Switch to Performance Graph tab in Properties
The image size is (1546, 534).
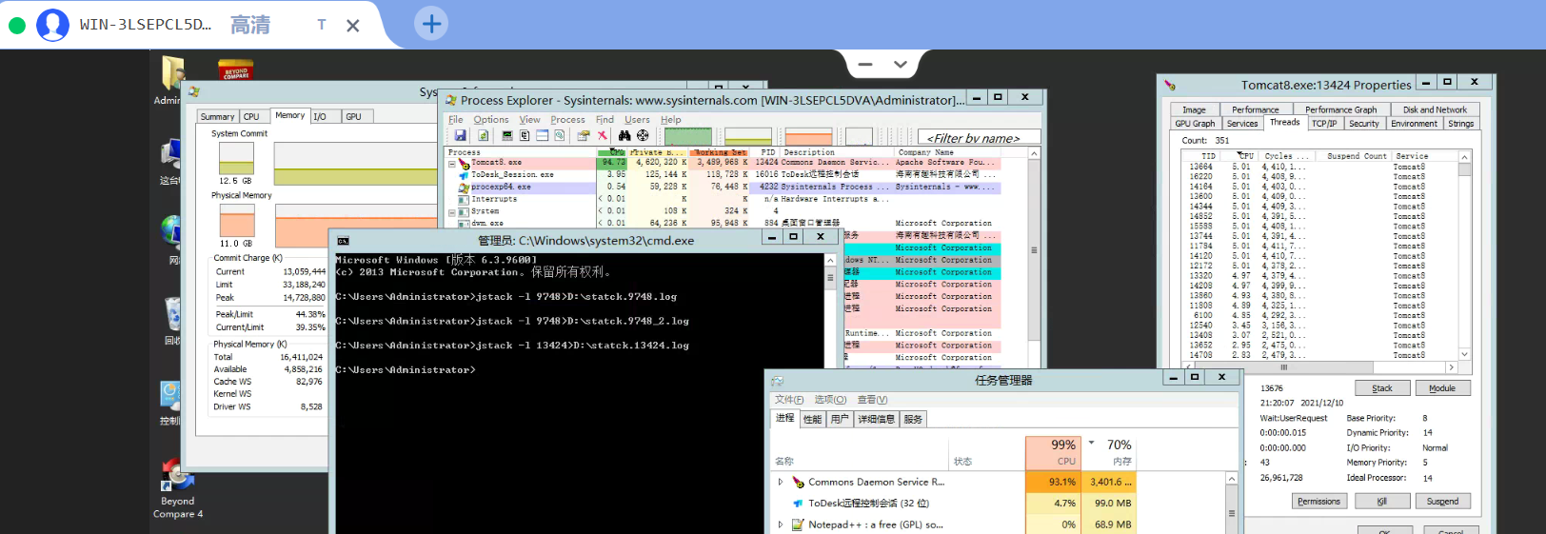pyautogui.click(x=1341, y=109)
